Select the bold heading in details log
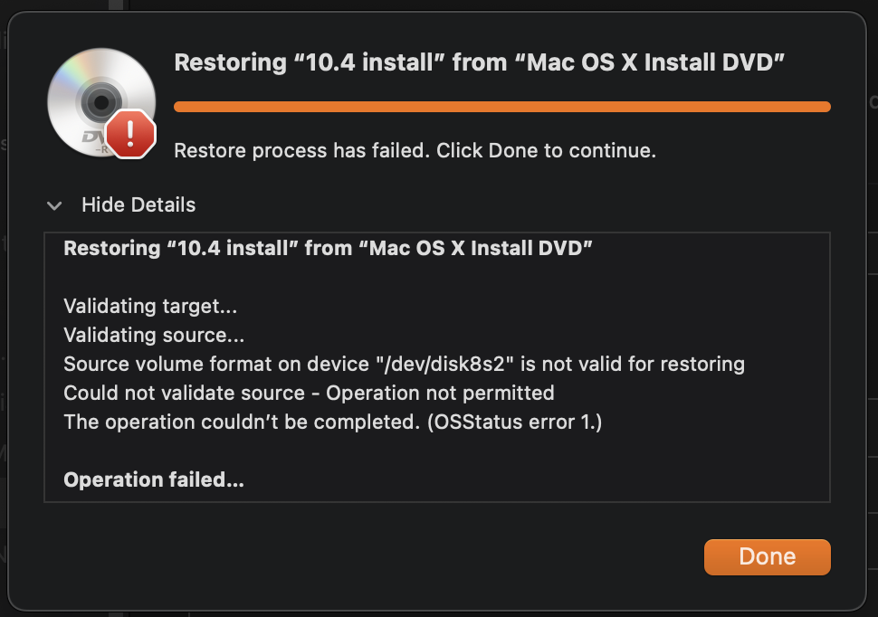Viewport: 878px width, 617px height. click(x=328, y=248)
